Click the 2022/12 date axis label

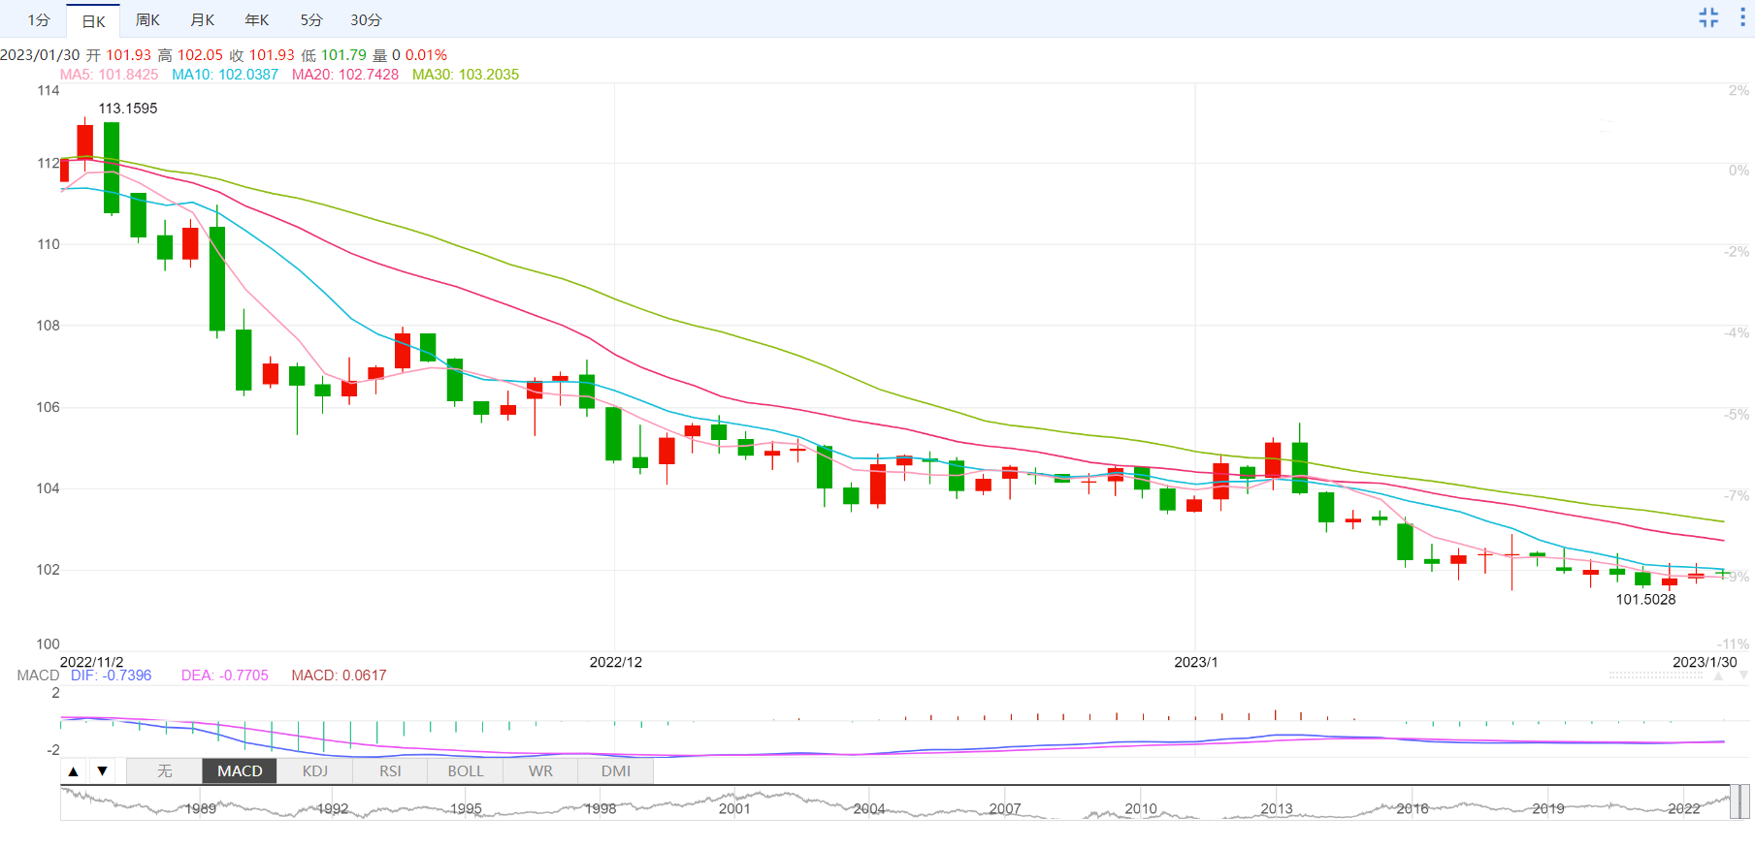click(616, 663)
